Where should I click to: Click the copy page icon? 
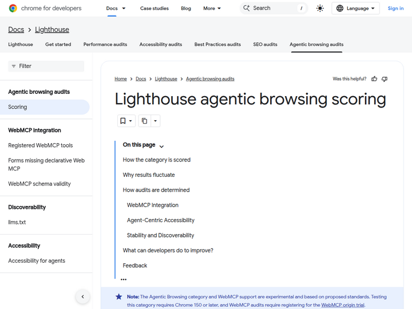(x=145, y=121)
